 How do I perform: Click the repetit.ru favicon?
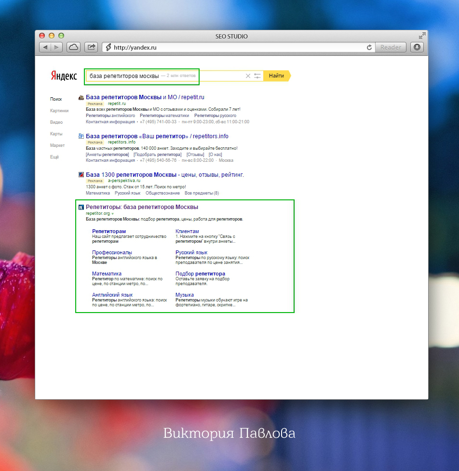pyautogui.click(x=81, y=97)
